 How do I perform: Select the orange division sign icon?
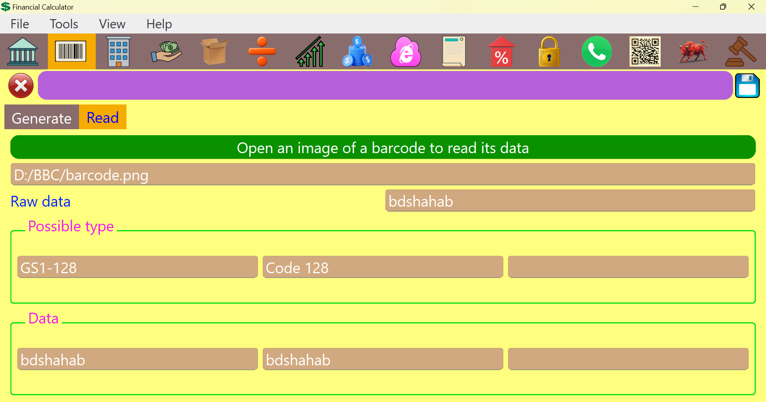(262, 51)
